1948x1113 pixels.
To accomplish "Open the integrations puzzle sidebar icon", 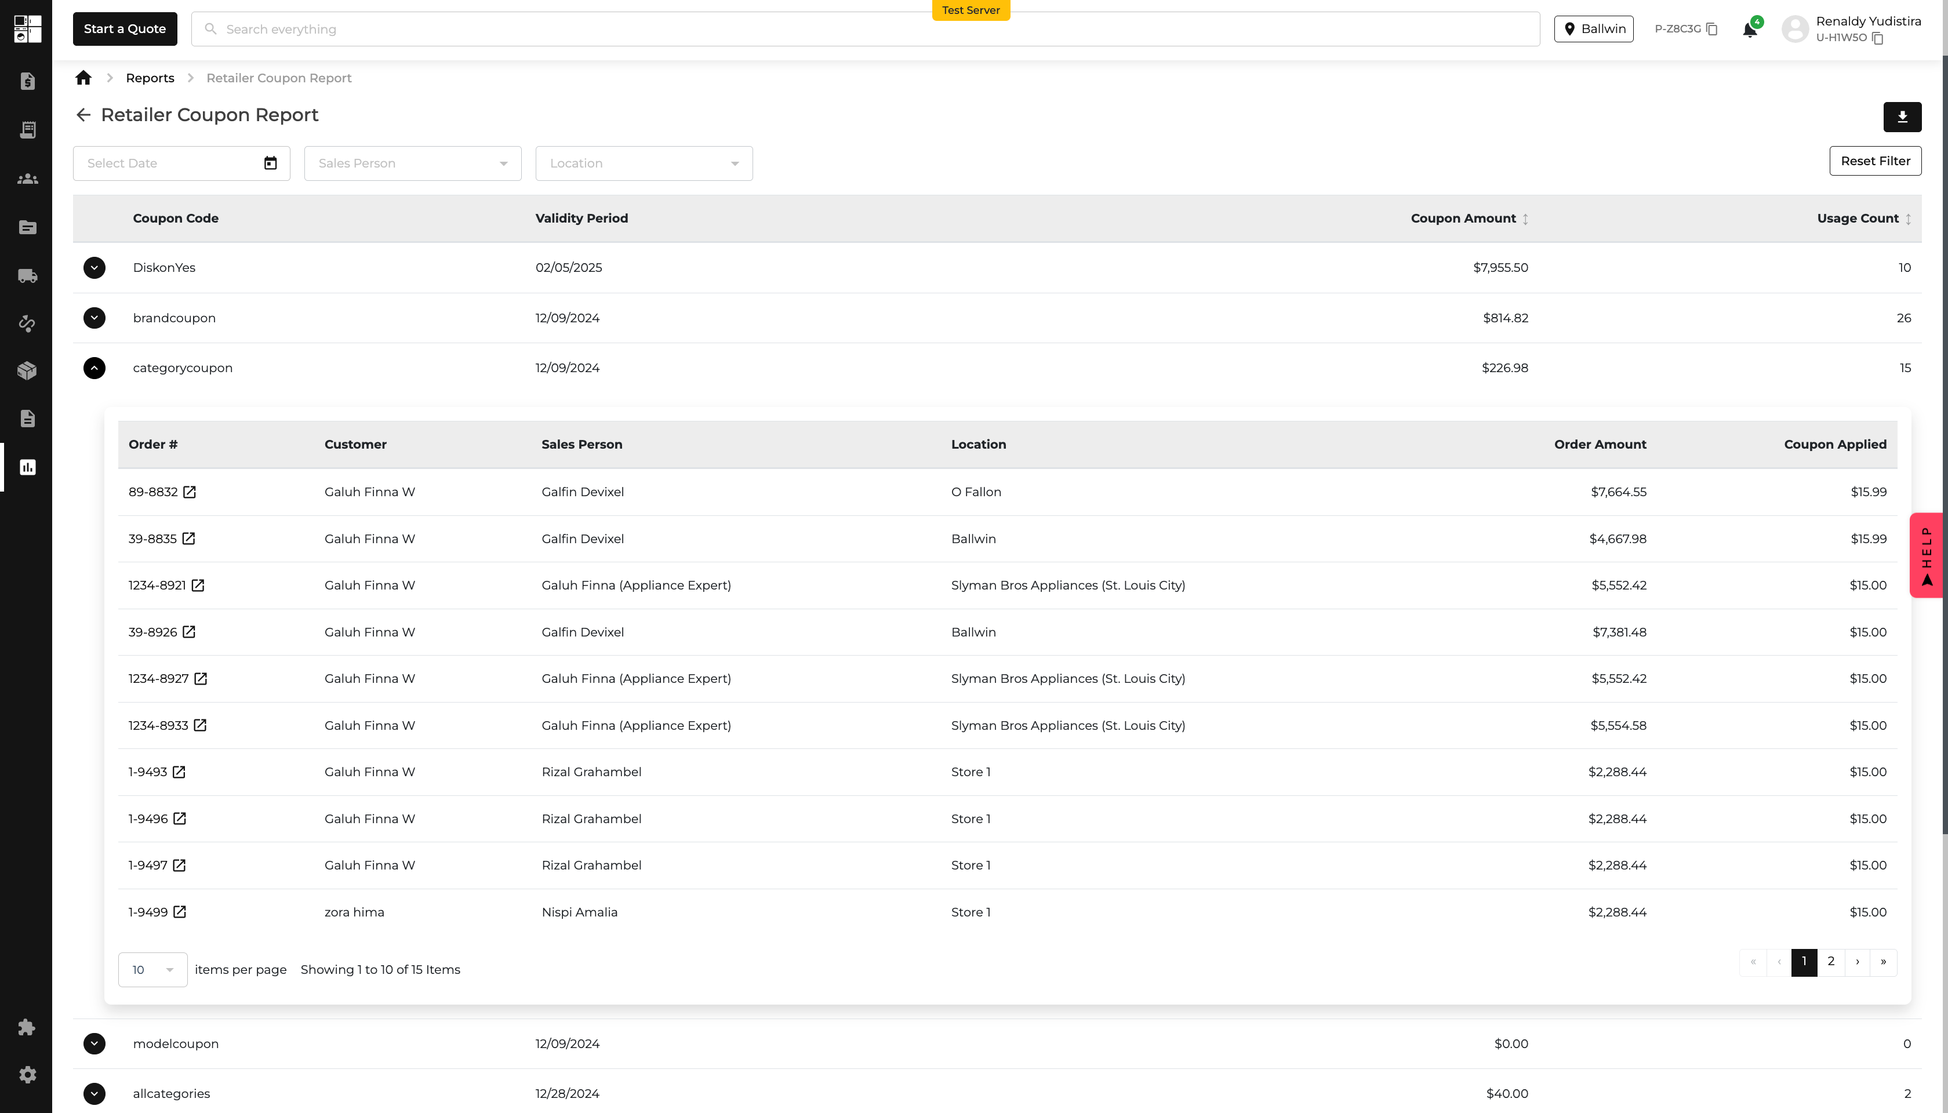I will point(27,1027).
